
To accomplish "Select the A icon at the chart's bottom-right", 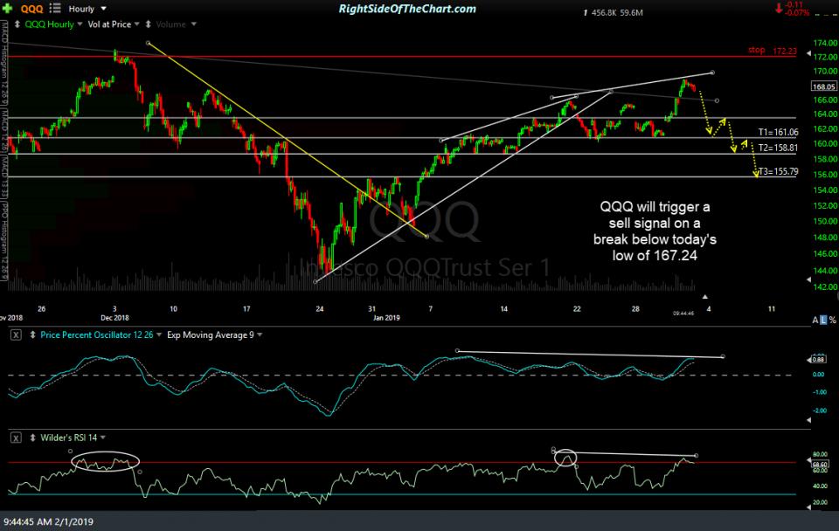I will pyautogui.click(x=815, y=320).
